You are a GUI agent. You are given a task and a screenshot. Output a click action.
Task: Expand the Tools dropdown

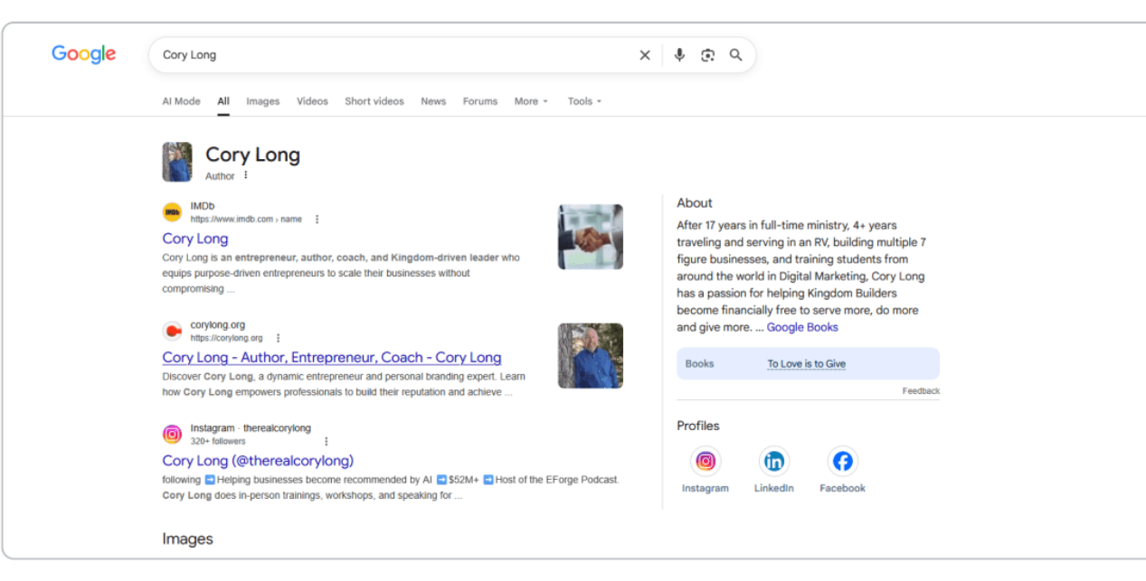tap(584, 101)
